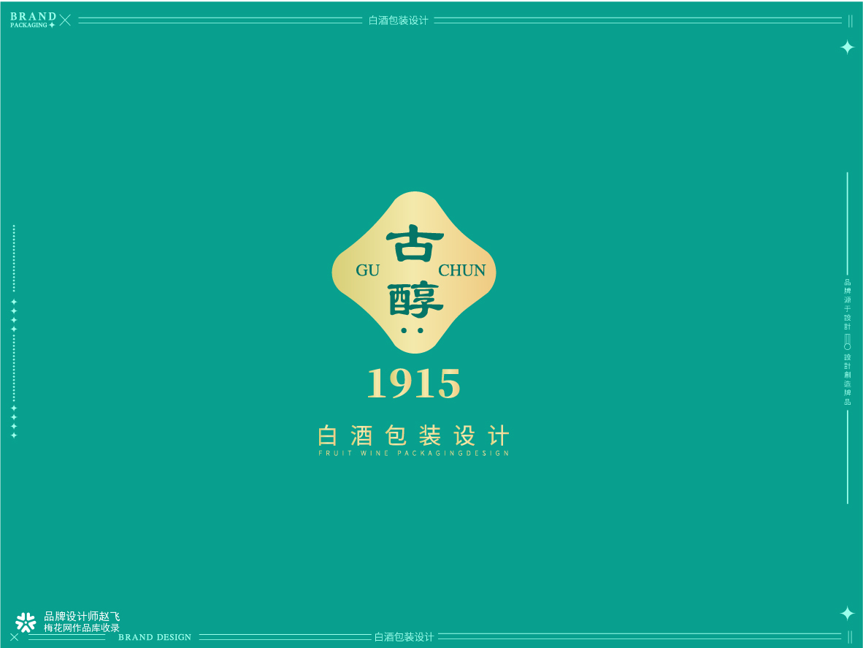Click the small X mark left of BRAND DESIGN
Screen dimensions: 863x648
(15, 637)
